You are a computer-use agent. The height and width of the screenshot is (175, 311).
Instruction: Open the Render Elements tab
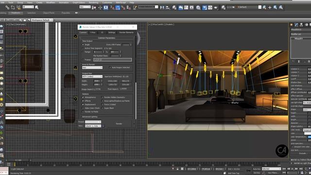[x=126, y=33]
